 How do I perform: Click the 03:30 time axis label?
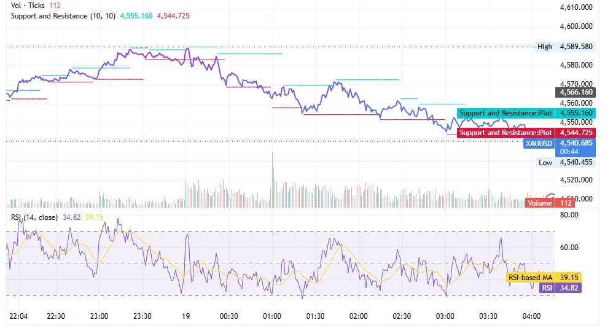[x=488, y=316]
